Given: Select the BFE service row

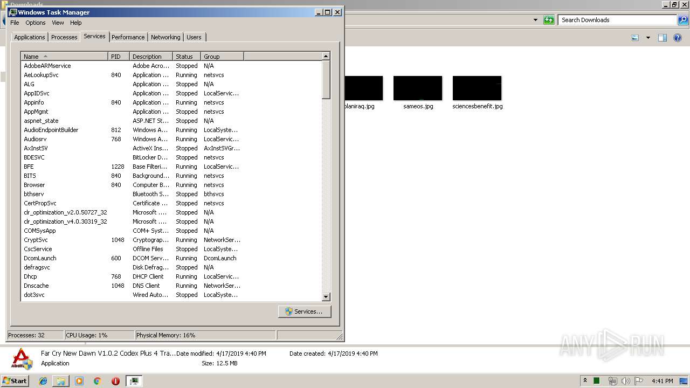Looking at the screenshot, I should [x=171, y=167].
